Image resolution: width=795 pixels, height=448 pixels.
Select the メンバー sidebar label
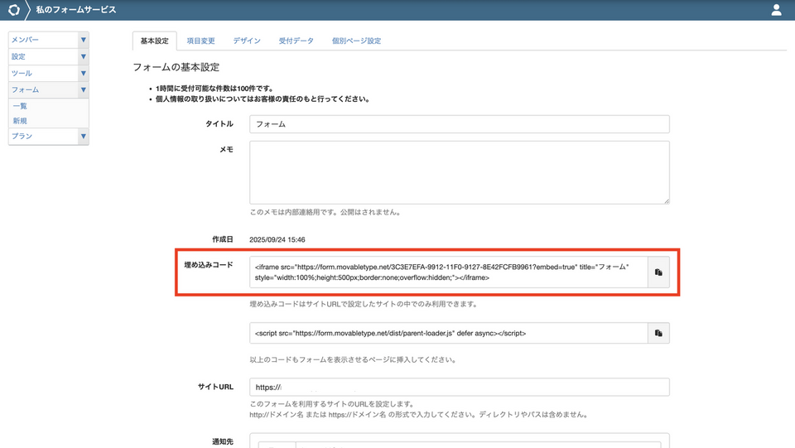(x=26, y=40)
